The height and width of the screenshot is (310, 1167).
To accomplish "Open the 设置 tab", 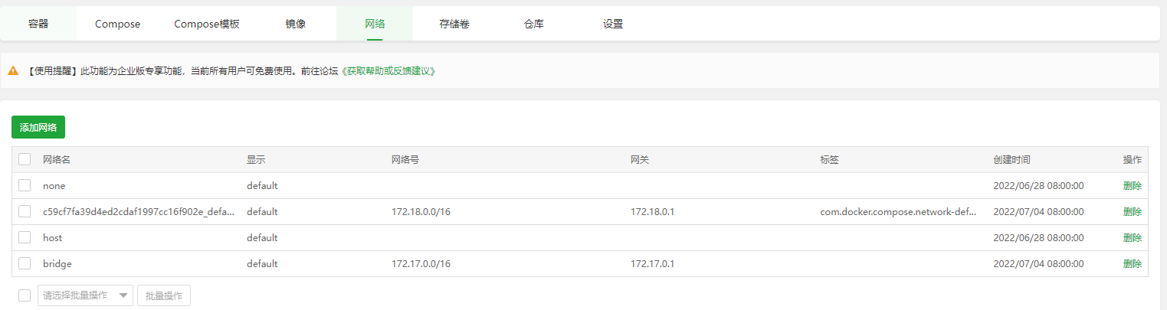I will tap(613, 24).
